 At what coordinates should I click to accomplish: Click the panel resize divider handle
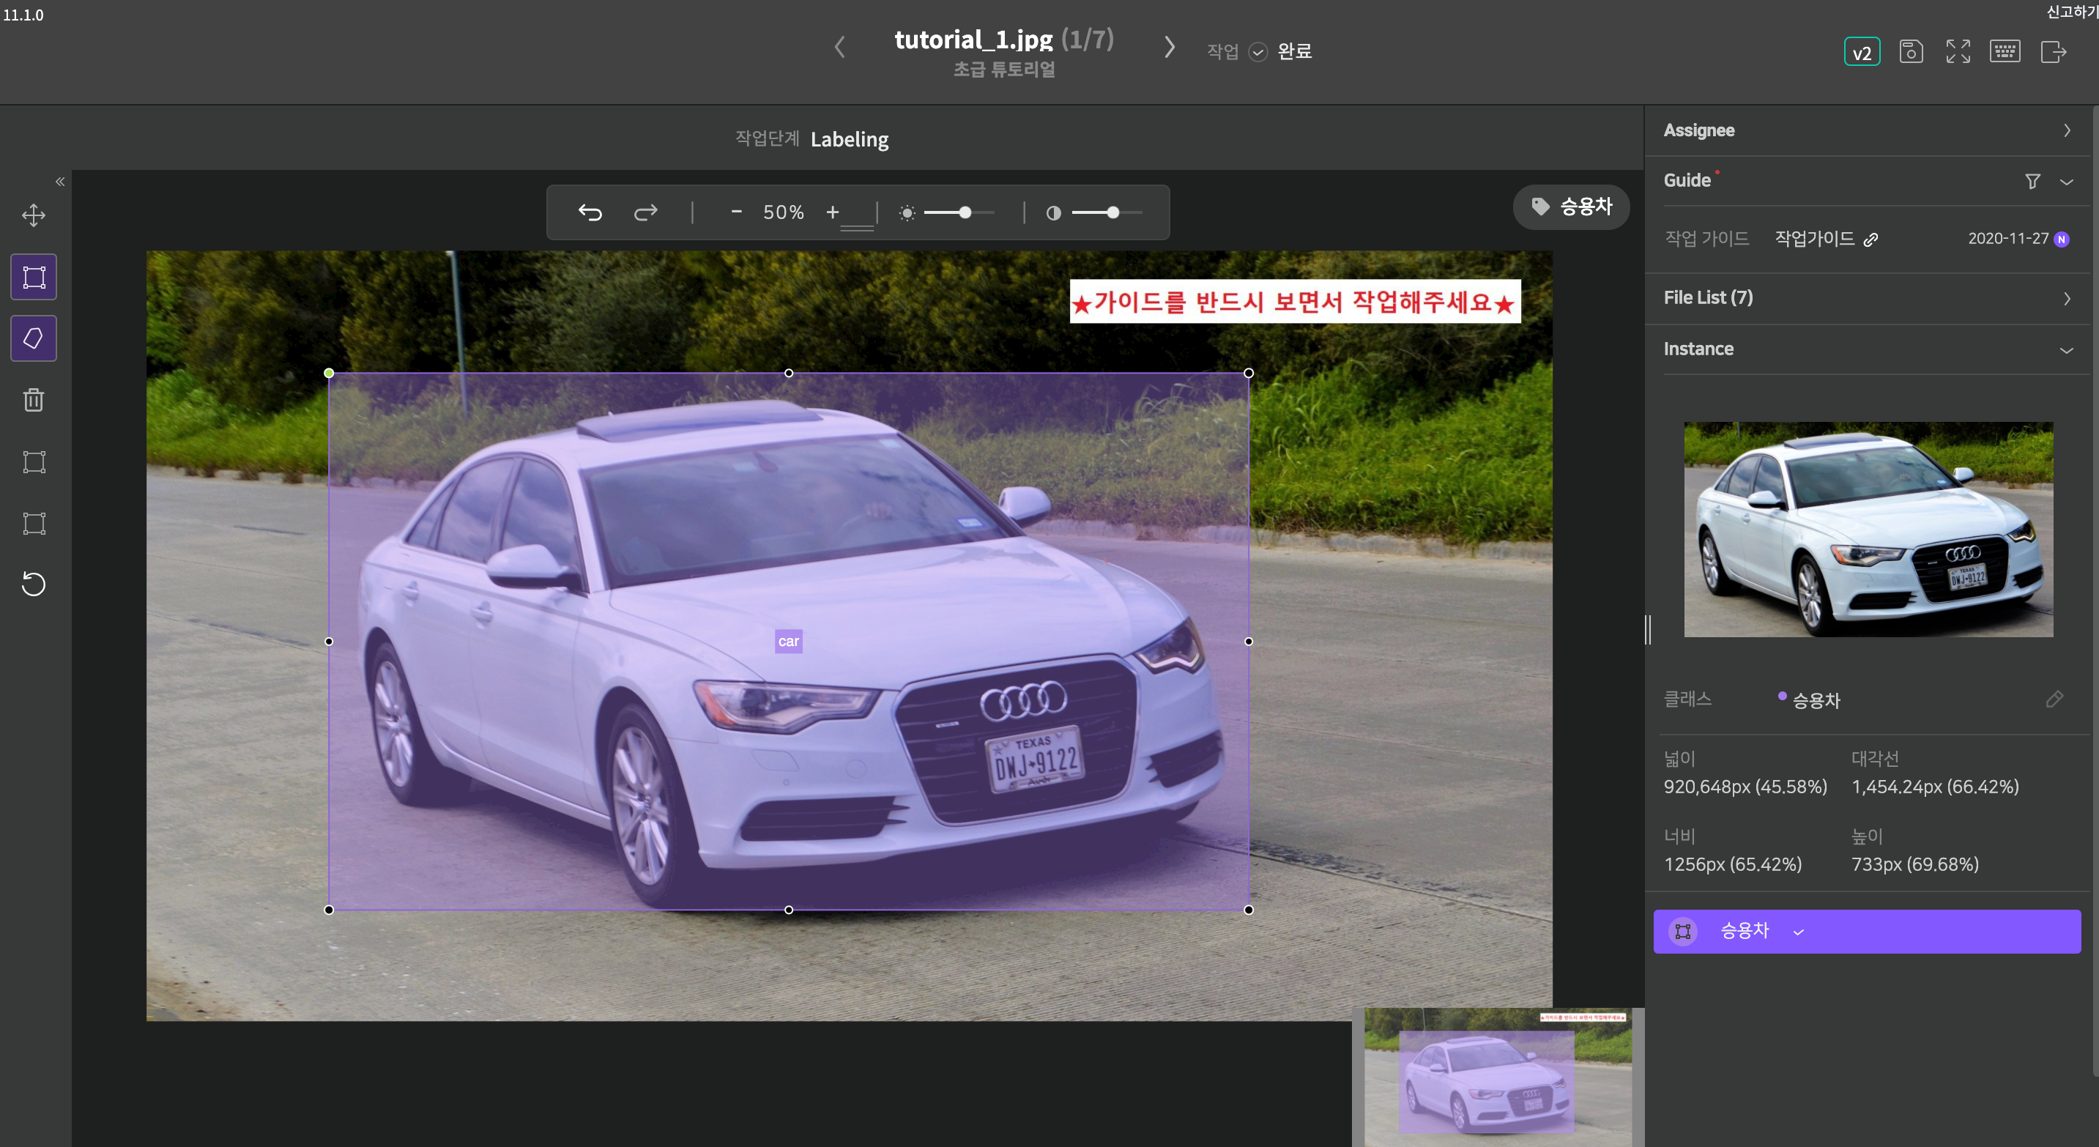pos(1648,630)
